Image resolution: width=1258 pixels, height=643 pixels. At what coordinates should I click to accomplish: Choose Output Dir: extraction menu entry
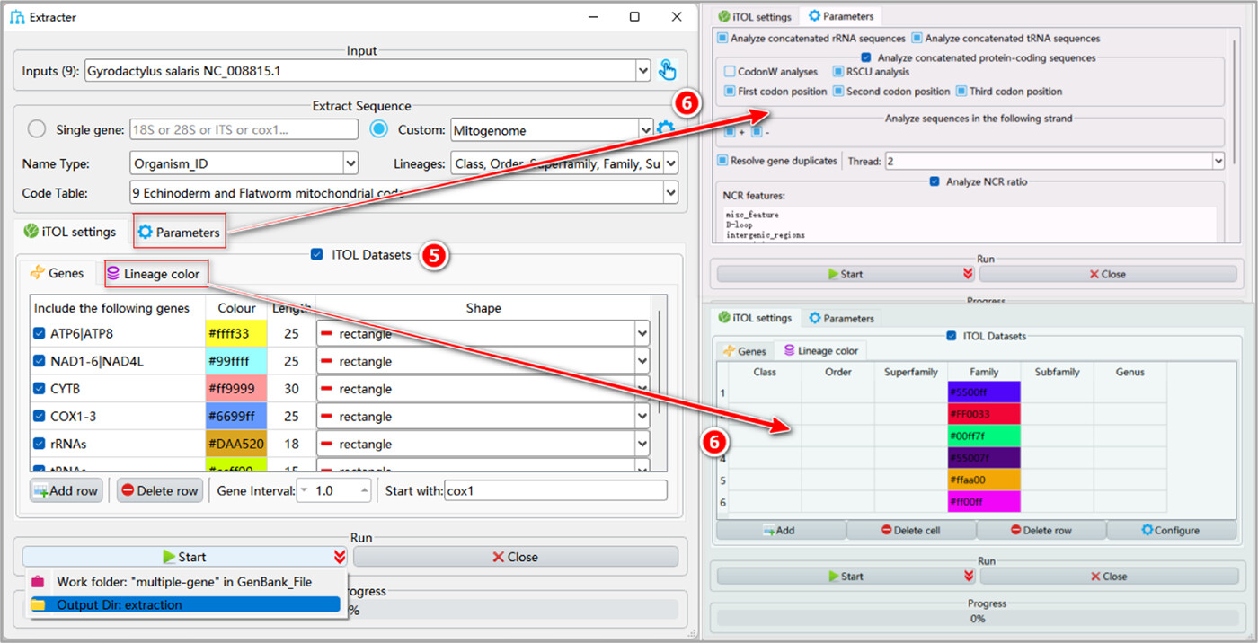point(184,604)
